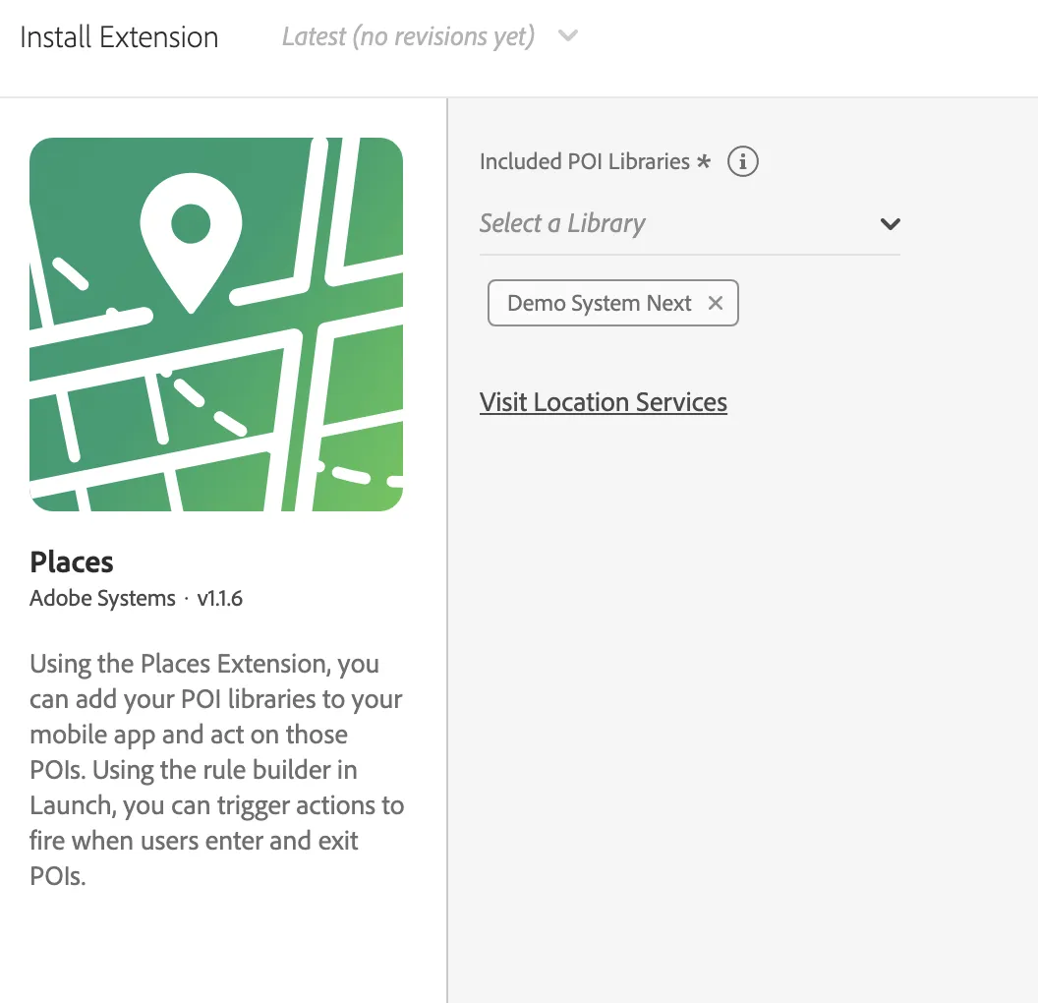Remove the Demo System Next tag
The height and width of the screenshot is (1003, 1038).
[715, 303]
